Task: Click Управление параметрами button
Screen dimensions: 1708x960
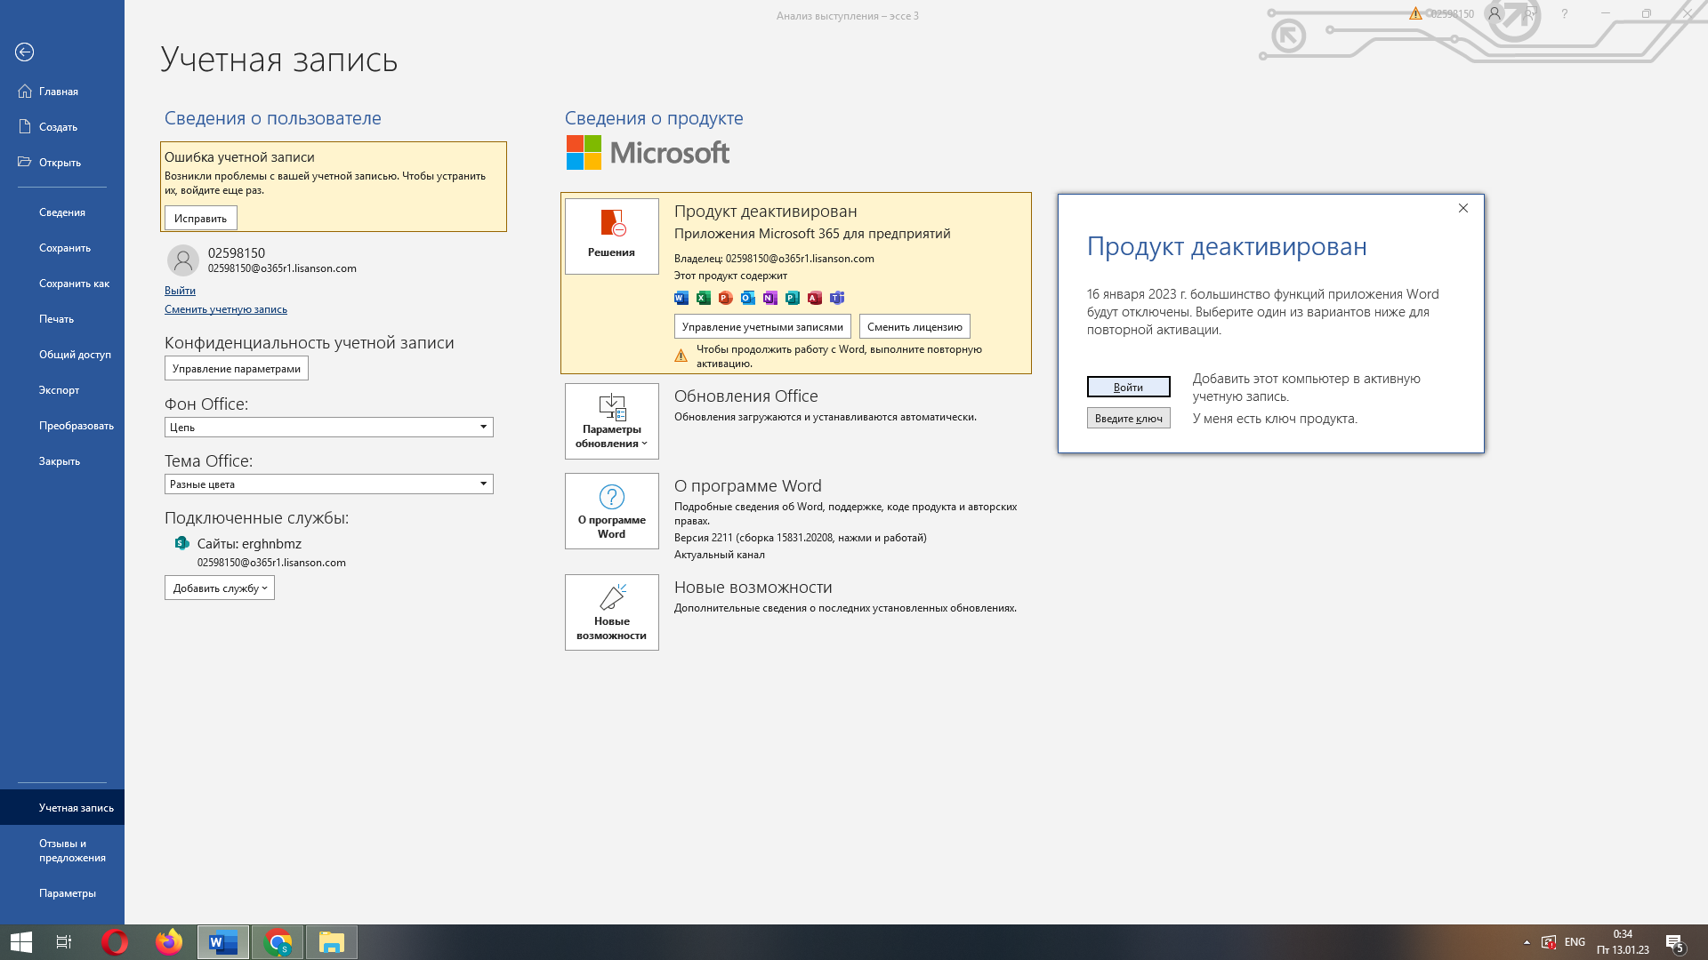Action: point(237,369)
